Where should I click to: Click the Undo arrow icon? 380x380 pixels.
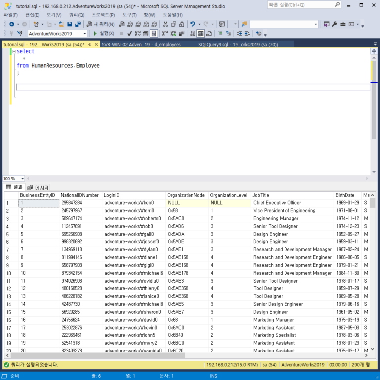click(x=193, y=24)
